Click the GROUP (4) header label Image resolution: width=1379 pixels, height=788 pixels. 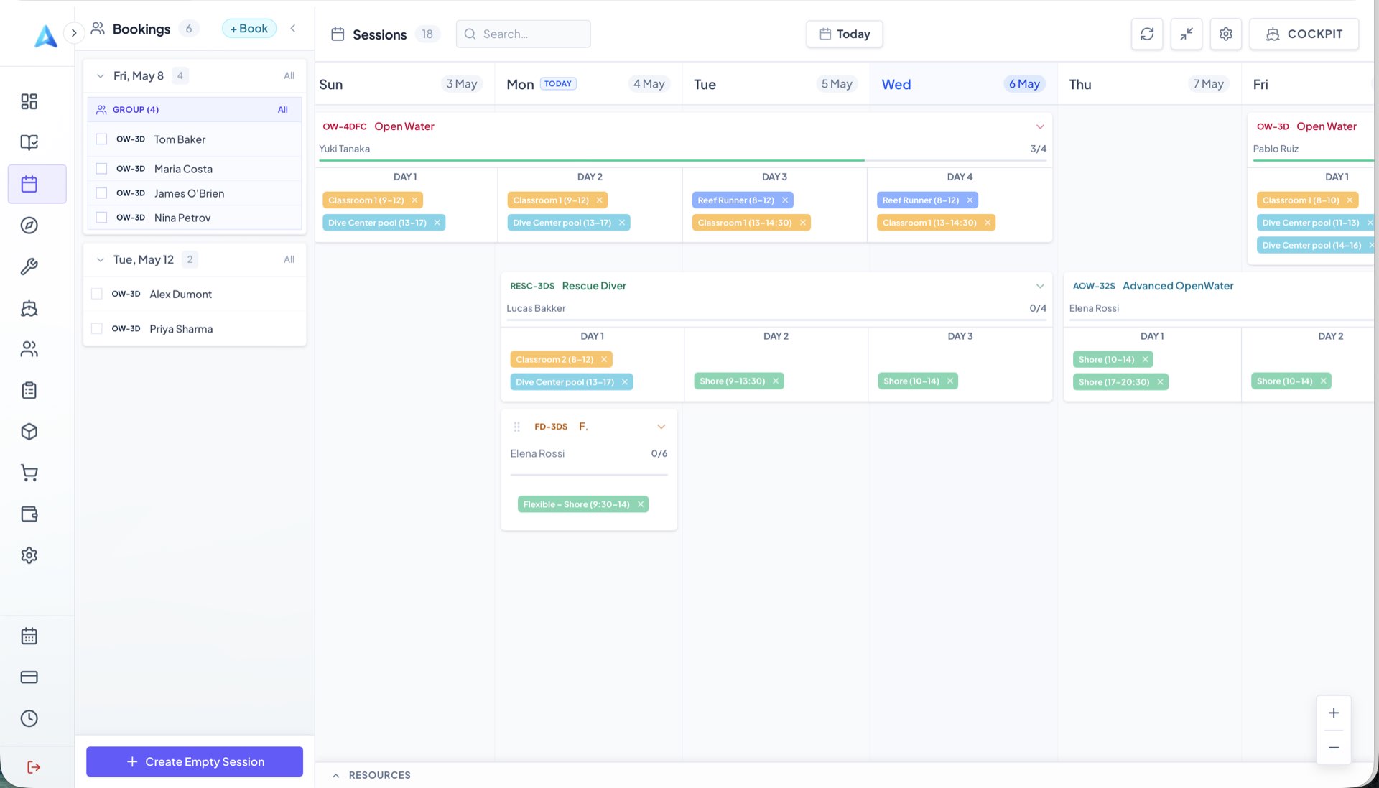[136, 110]
